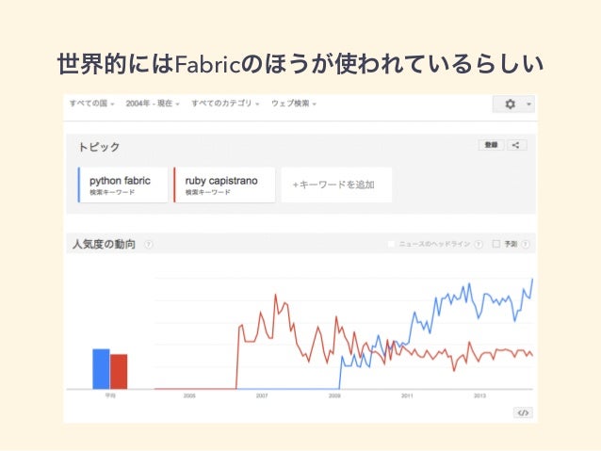Click the blue average bar

pyautogui.click(x=101, y=369)
